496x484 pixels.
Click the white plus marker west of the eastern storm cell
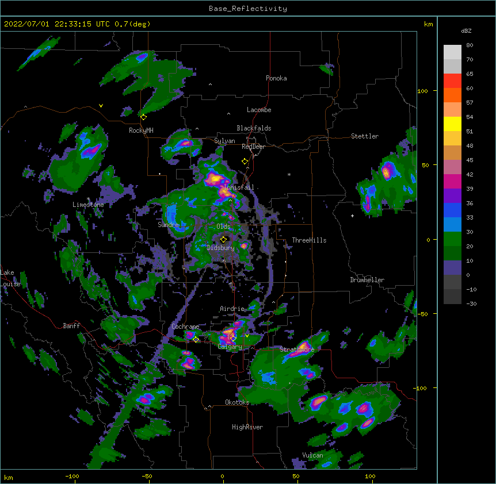352,216
